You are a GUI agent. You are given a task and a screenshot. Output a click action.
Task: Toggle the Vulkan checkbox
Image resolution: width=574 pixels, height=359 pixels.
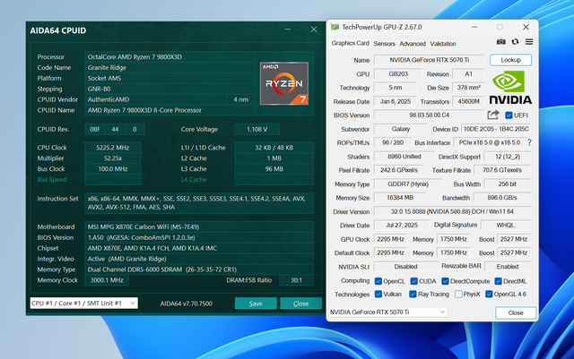tap(378, 295)
